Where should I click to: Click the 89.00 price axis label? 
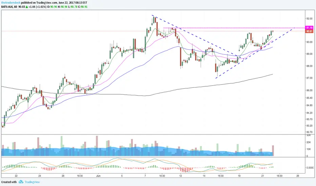click(309, 54)
